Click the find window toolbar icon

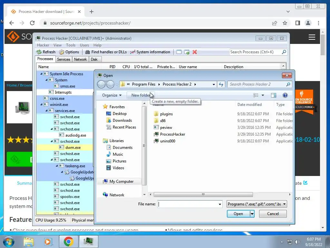pos(179,52)
